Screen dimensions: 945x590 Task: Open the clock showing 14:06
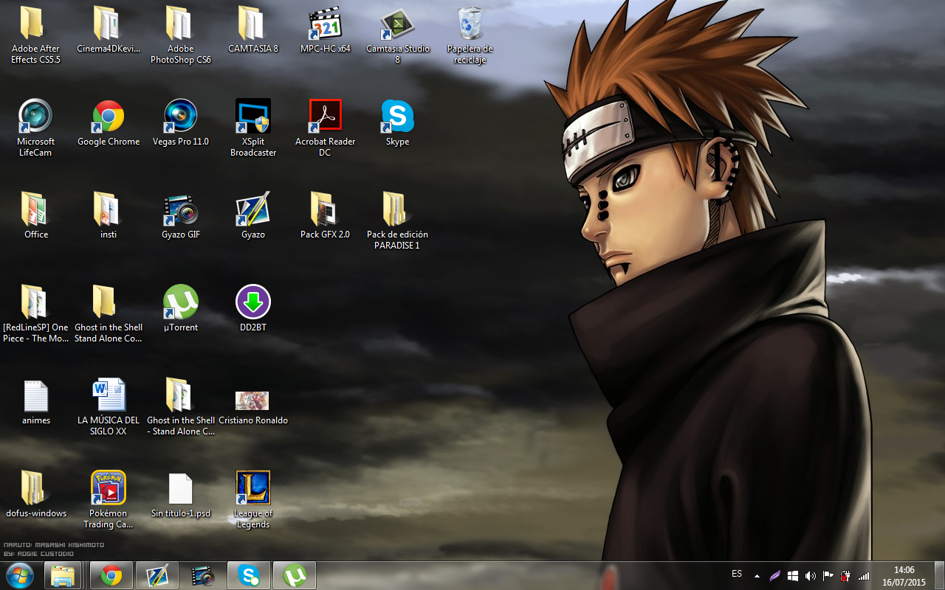point(904,575)
